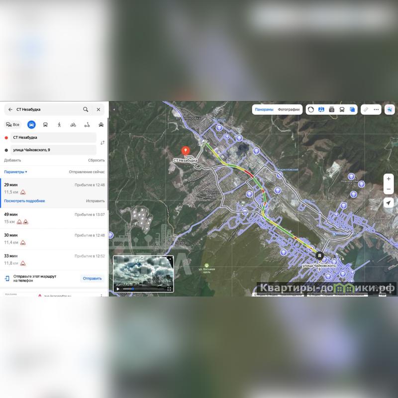Expand the Параметры route options
The image size is (398, 398).
15,172
